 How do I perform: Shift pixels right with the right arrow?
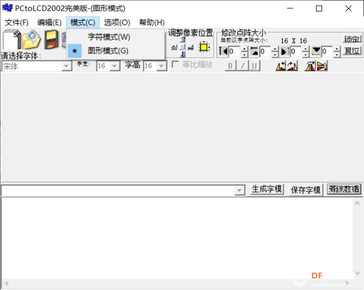[x=191, y=47]
